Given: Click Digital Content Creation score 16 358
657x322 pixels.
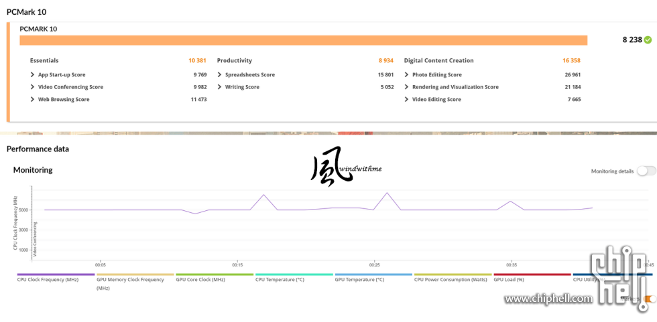Looking at the screenshot, I should 571,61.
